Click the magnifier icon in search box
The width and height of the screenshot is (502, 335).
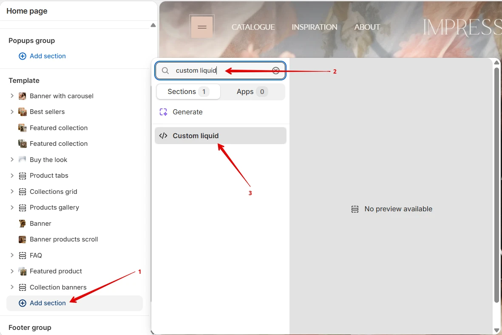tap(165, 71)
